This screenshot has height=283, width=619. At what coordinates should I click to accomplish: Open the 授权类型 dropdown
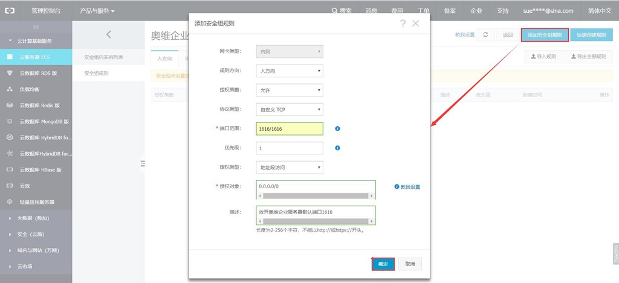(289, 167)
